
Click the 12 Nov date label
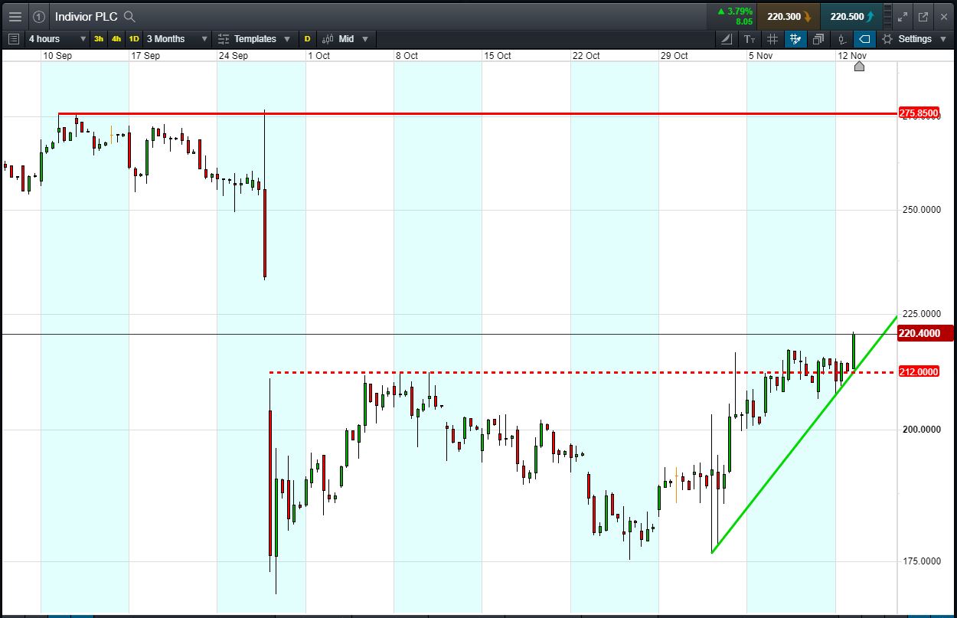(852, 56)
